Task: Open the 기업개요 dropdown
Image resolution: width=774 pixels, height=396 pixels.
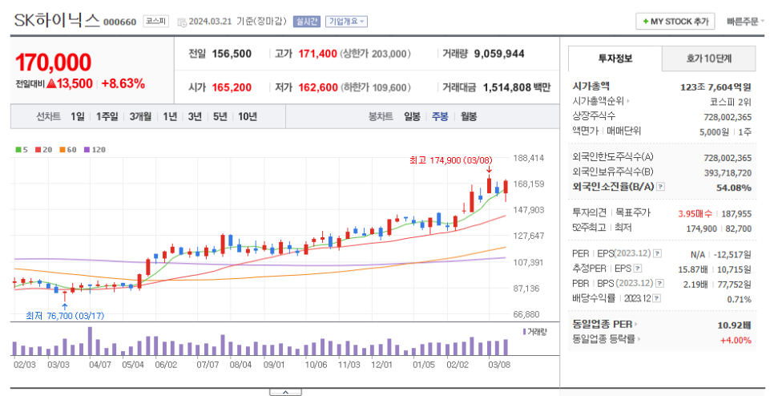Action: coord(346,22)
